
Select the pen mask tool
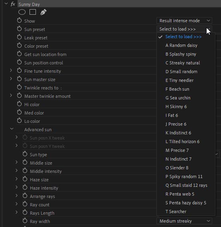point(43,12)
